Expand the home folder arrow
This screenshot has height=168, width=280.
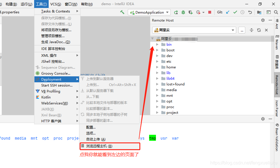[157, 67]
